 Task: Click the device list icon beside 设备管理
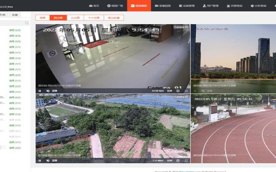[x=180, y=6]
